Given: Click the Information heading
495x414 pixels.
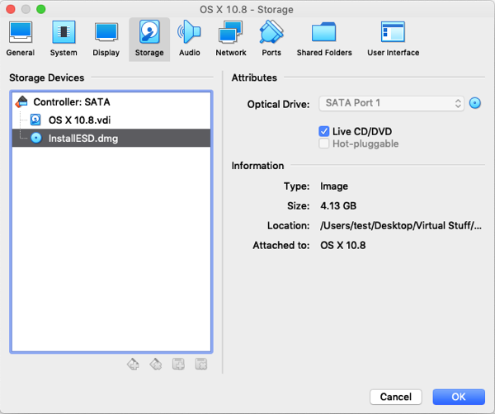Looking at the screenshot, I should [257, 166].
